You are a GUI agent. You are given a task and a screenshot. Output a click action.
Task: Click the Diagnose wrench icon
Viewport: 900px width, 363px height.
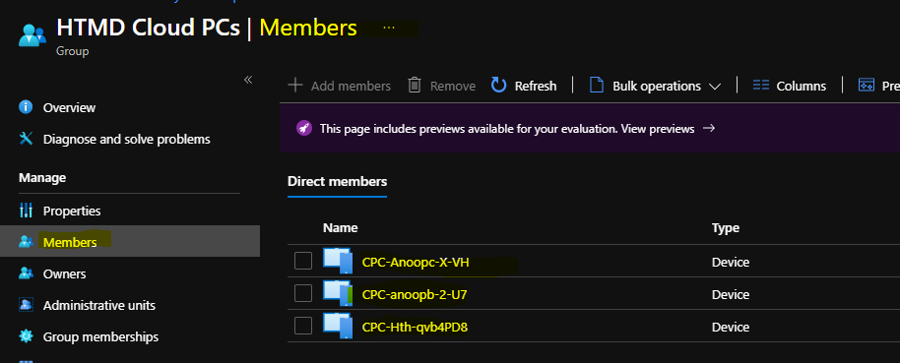pos(26,139)
